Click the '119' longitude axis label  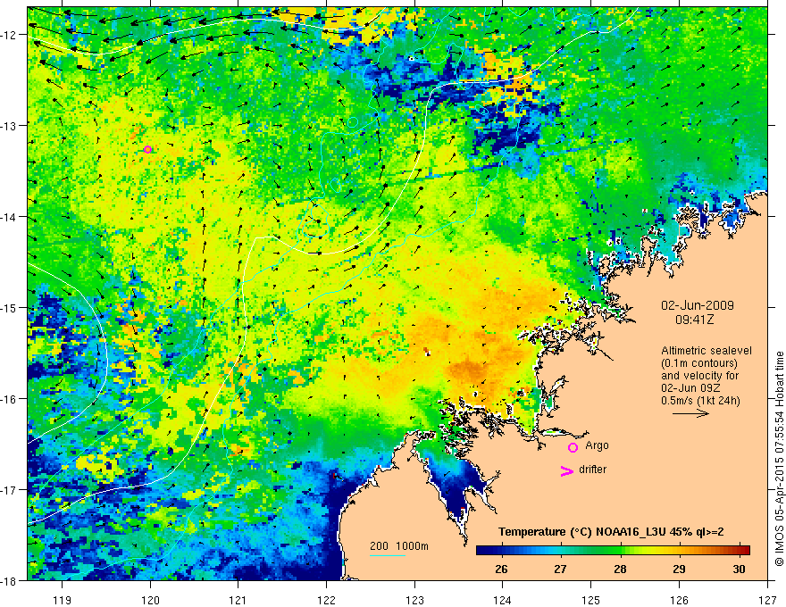coord(63,600)
